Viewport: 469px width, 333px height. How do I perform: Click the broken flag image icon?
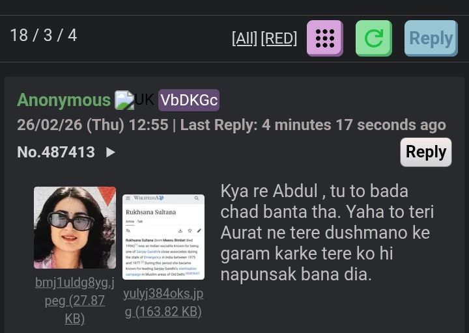[124, 100]
